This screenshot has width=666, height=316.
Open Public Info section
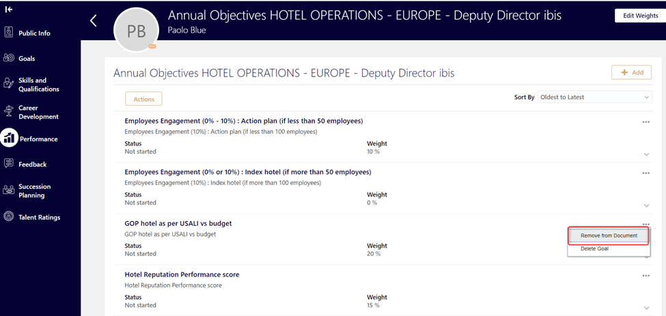[34, 33]
